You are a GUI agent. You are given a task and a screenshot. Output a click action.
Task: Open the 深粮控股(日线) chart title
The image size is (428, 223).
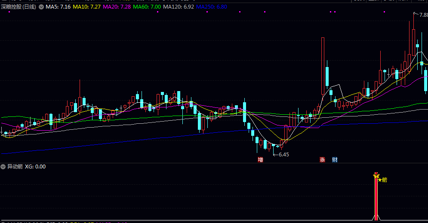(x=18, y=7)
